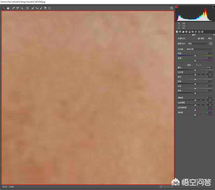Adjust the 色温 temperature slider
The image size is (215, 190).
[x=195, y=55]
